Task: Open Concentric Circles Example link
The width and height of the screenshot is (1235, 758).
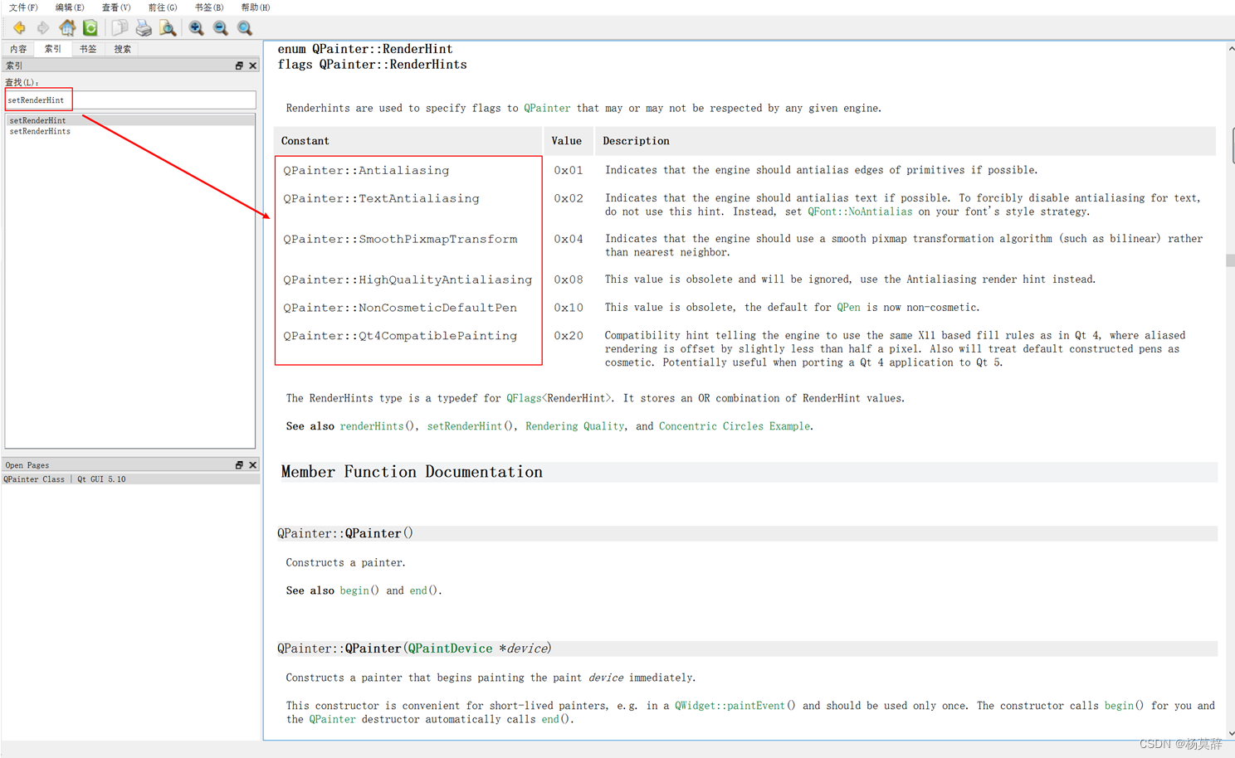Action: (x=735, y=426)
